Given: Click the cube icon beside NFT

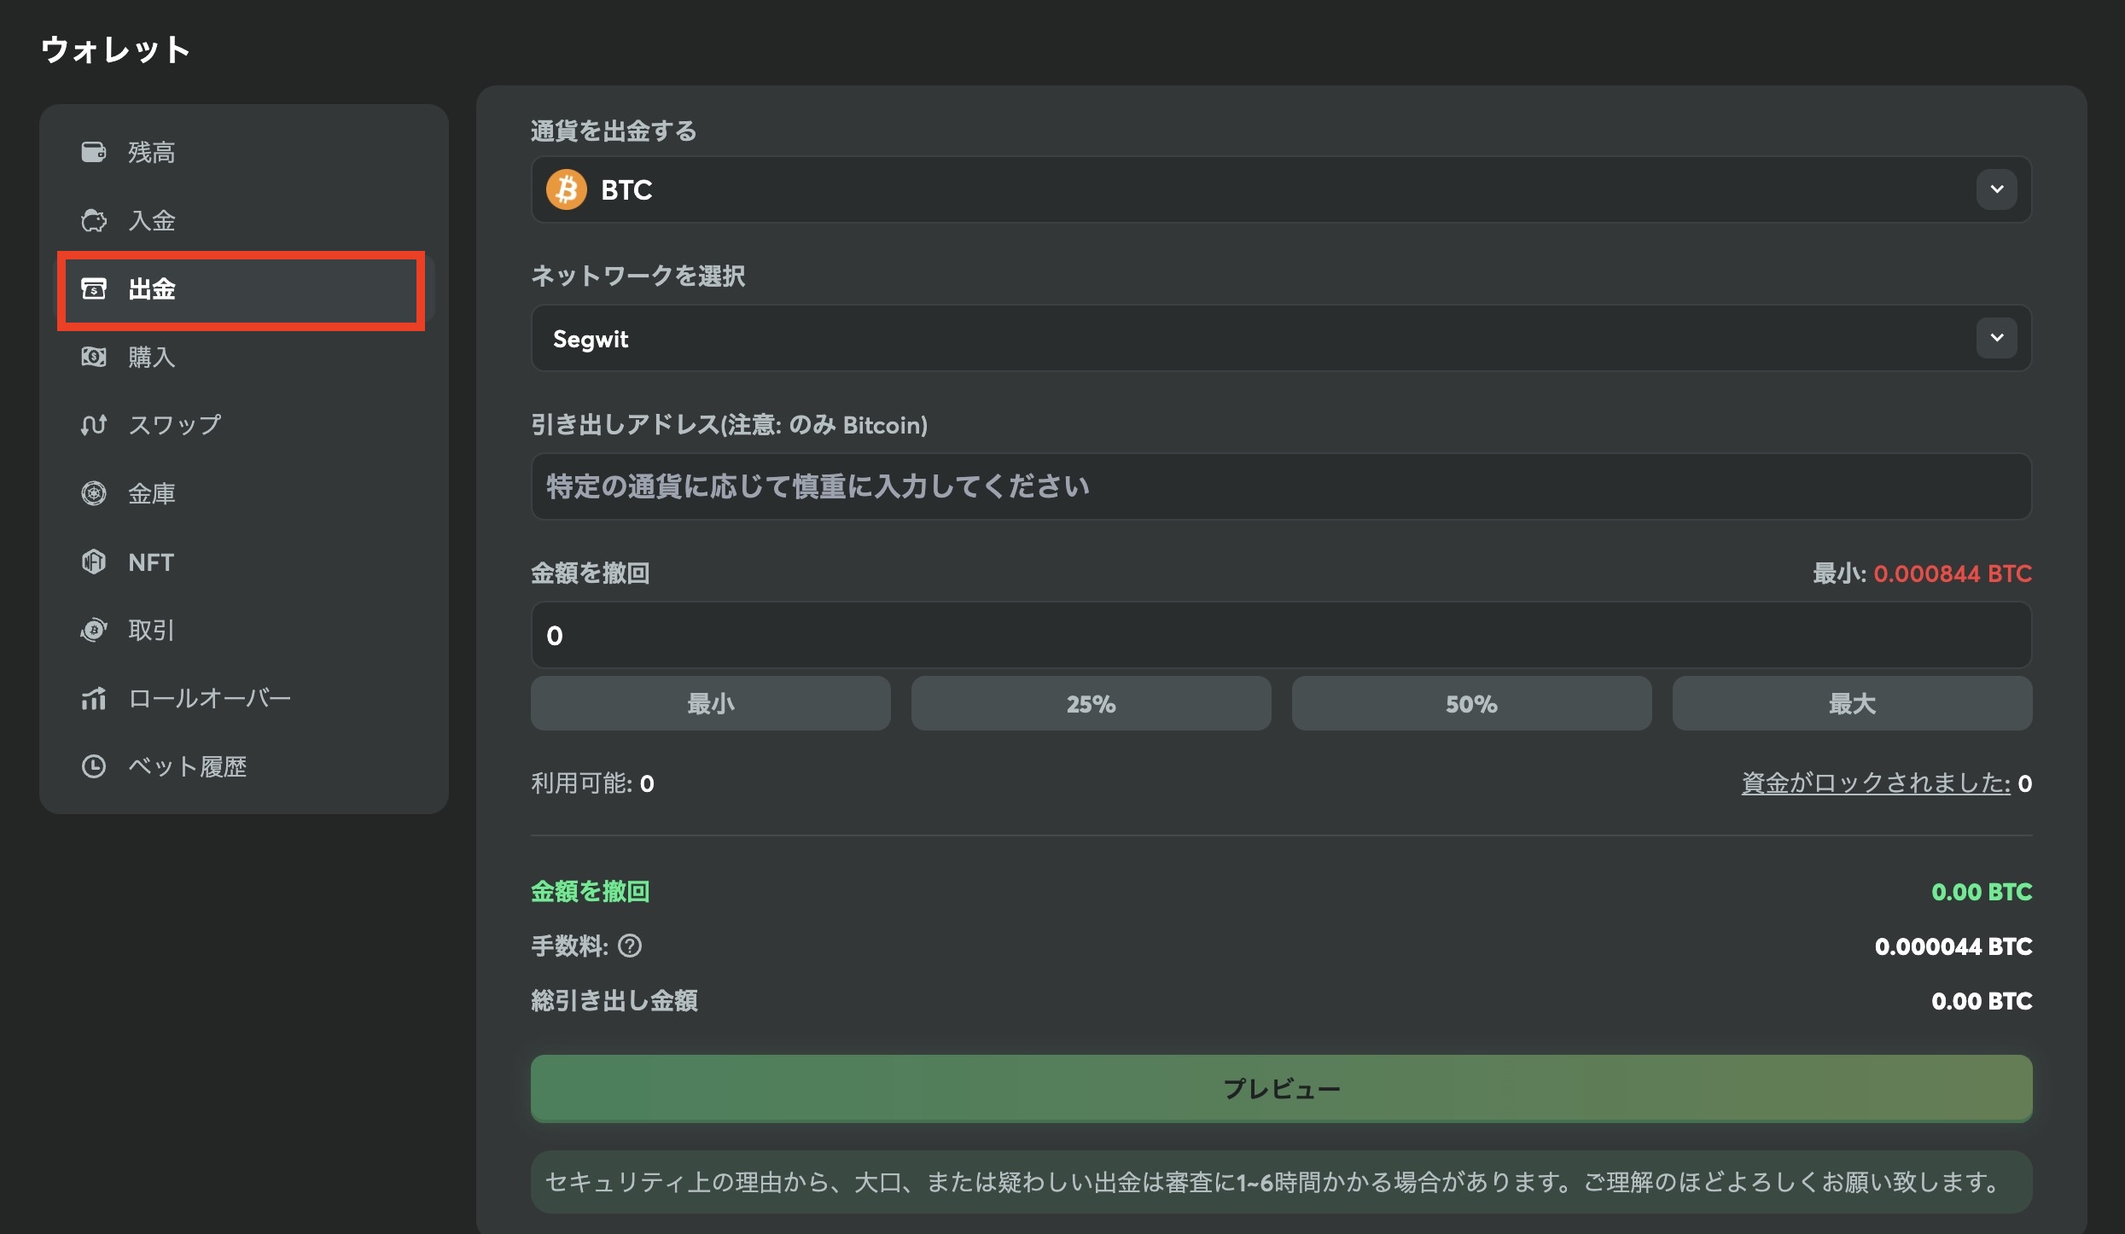Looking at the screenshot, I should 94,562.
